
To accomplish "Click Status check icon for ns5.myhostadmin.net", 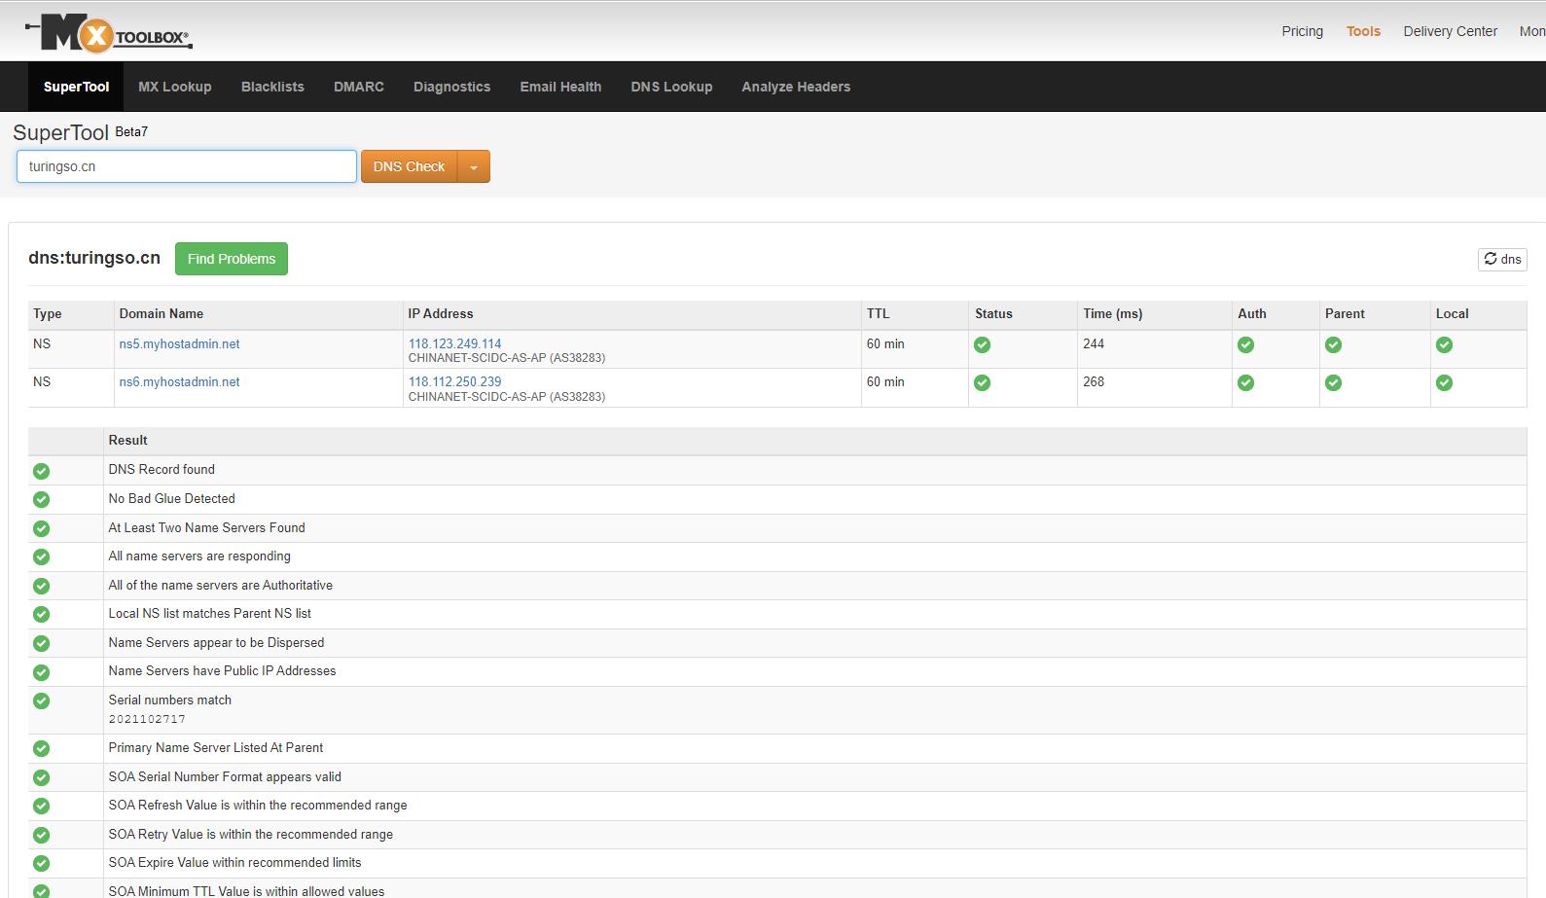I will pyautogui.click(x=983, y=345).
